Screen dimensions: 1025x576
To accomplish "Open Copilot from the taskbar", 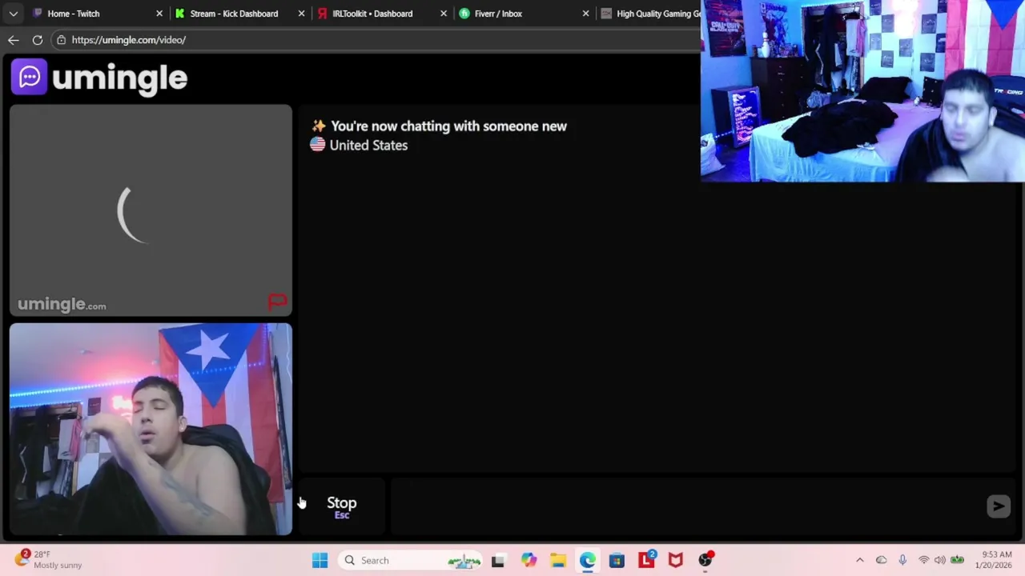I will click(x=529, y=560).
